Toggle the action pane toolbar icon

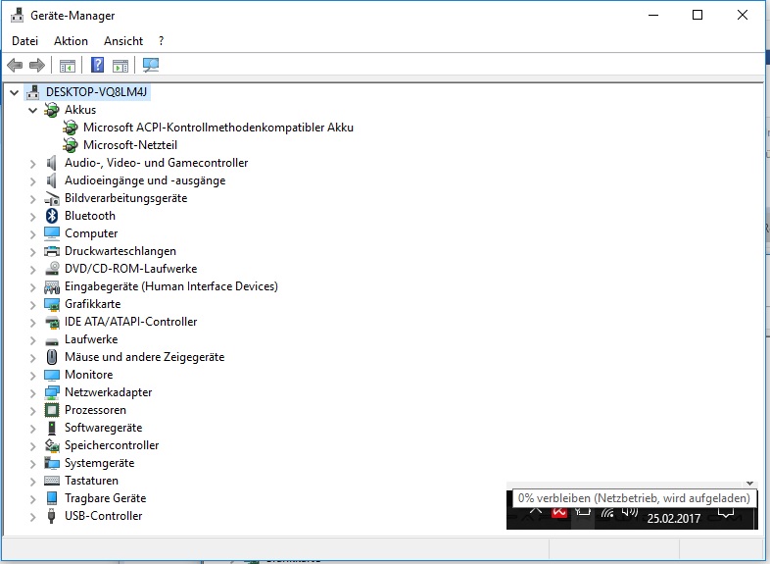[120, 66]
